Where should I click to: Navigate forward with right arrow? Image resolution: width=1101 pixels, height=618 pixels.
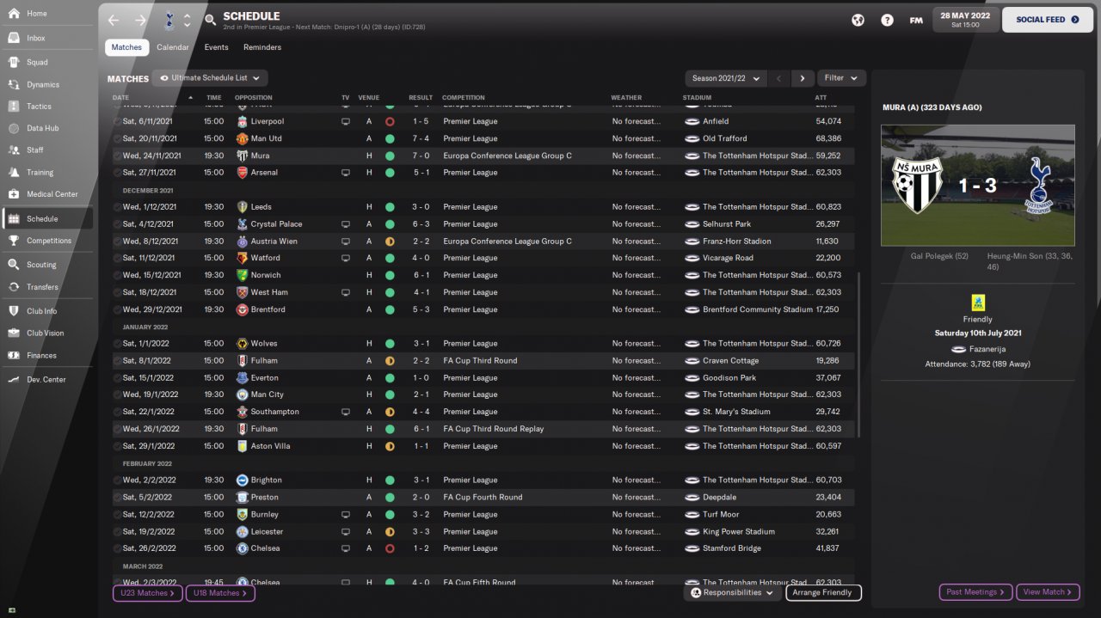coord(140,20)
